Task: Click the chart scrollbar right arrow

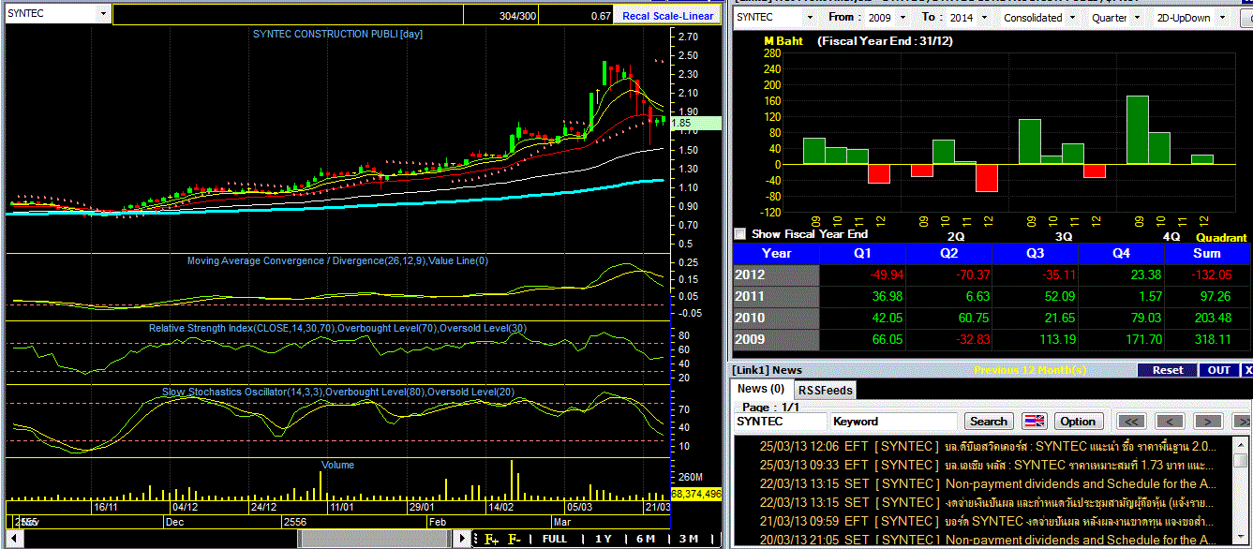Action: tap(461, 539)
